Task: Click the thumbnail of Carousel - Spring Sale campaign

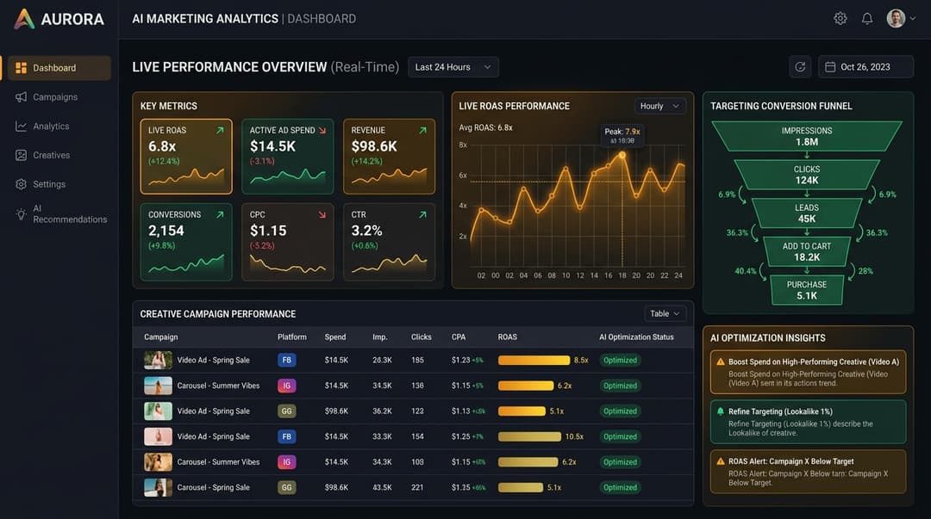Action: (158, 487)
